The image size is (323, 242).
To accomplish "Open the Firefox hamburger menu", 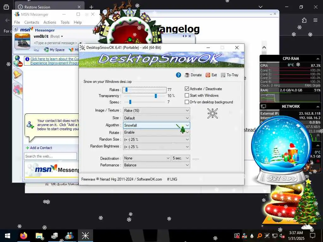I will (x=315, y=20).
